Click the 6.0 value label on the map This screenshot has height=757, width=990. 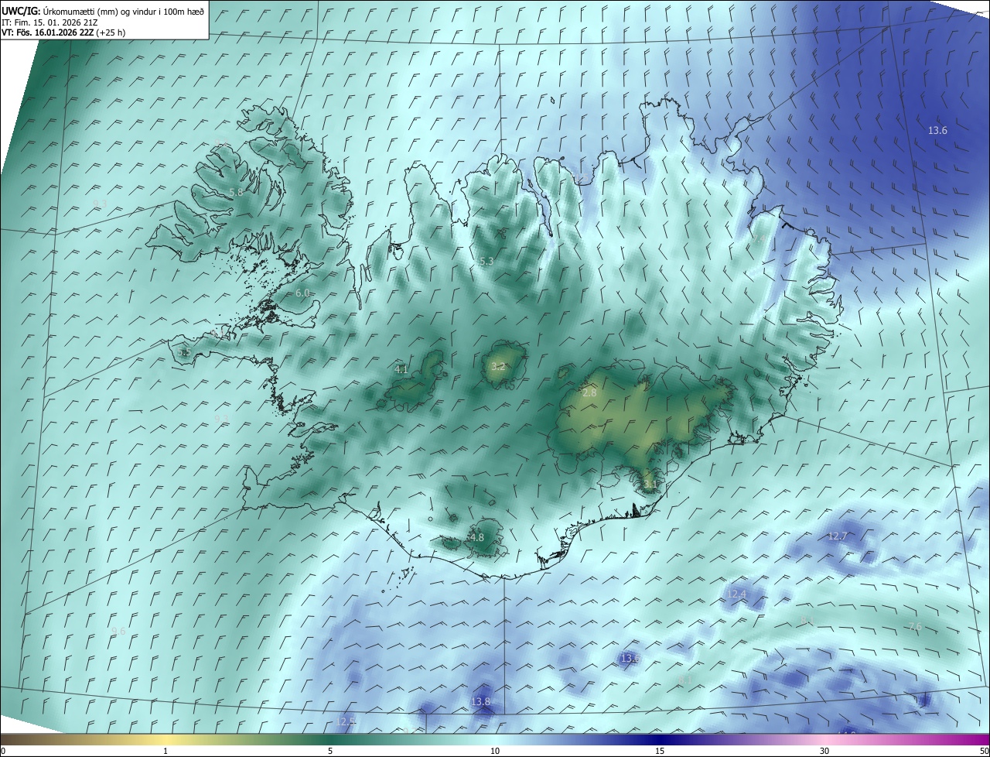point(302,293)
